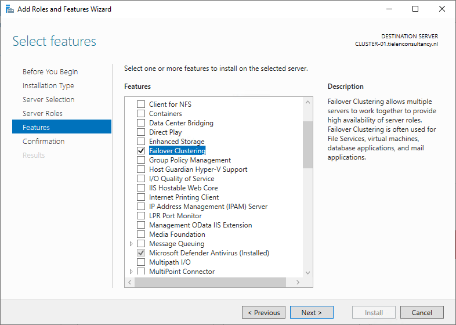The image size is (456, 325).
Task: Enable the Group Policy Management checkbox
Action: coord(141,160)
